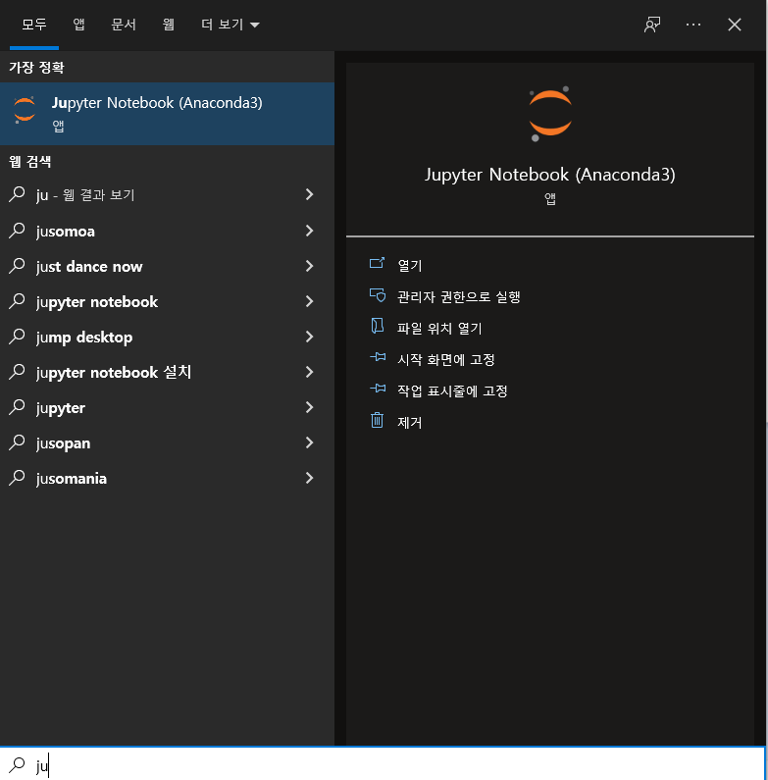
Task: Click the open file location folder icon
Action: (x=377, y=326)
